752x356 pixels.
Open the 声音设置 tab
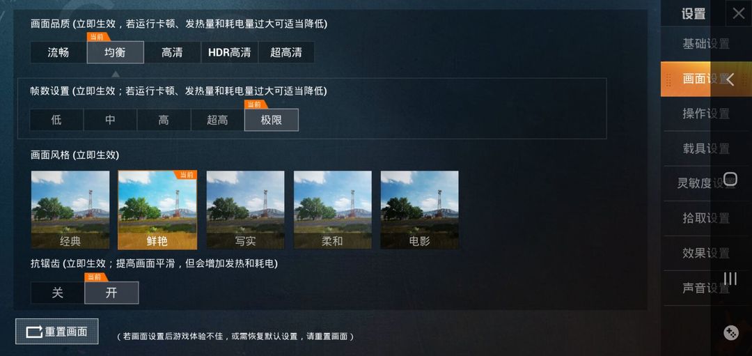(706, 288)
